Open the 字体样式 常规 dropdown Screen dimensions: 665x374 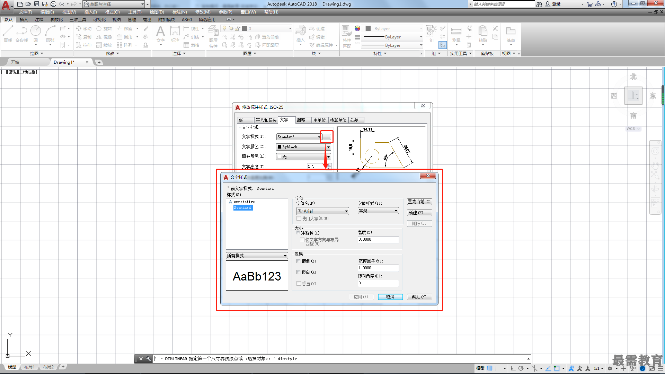pos(378,211)
